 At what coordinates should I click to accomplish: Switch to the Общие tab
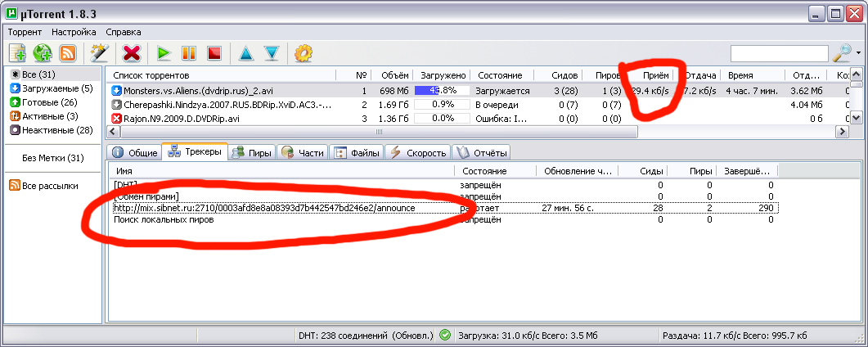click(134, 153)
